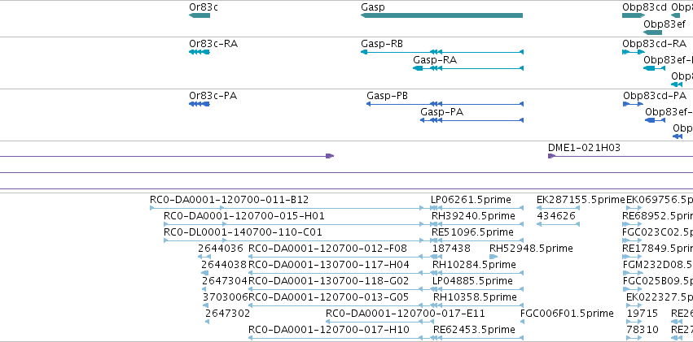The image size is (693, 342).
Task: Select the 3703006 EST label
Action: point(226,297)
